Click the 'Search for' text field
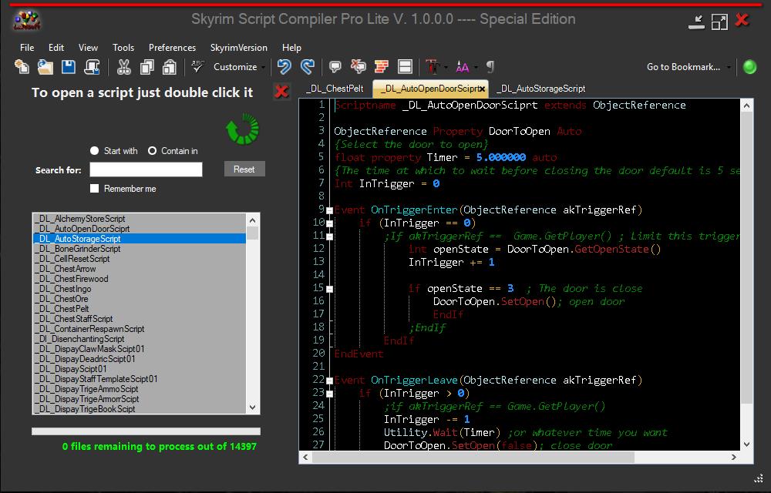 (x=146, y=169)
